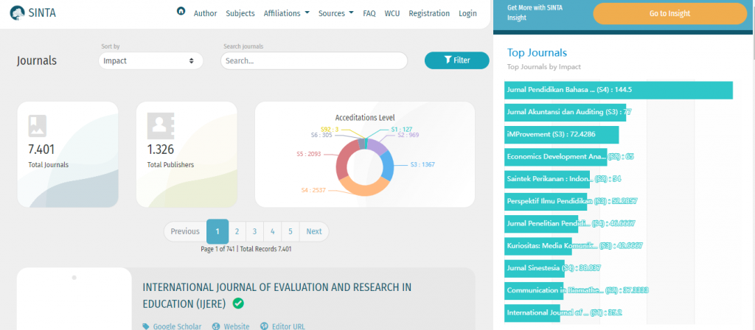Open the Sort by Impact dropdown
This screenshot has height=330, width=755.
(x=150, y=60)
